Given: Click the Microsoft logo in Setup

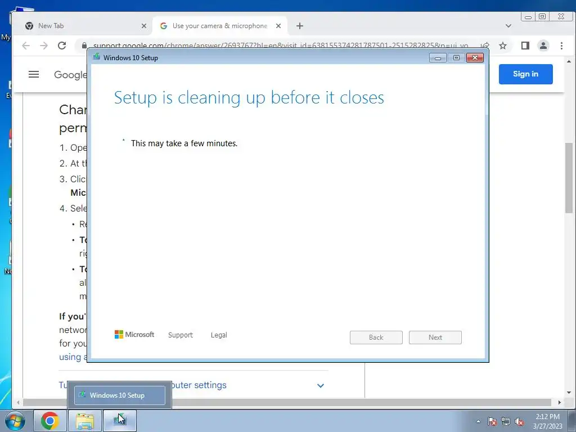Looking at the screenshot, I should tap(134, 334).
